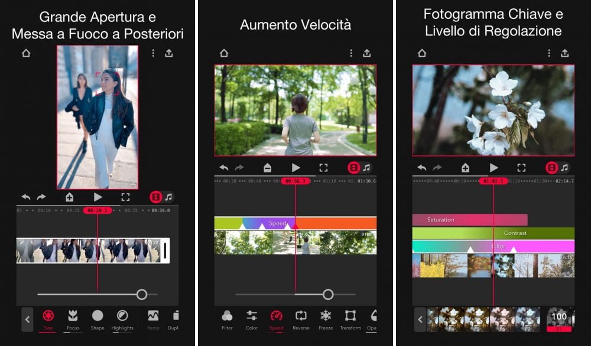Collapse filter presets with chevron beside thumbnails
This screenshot has height=346, width=591.
(420, 319)
